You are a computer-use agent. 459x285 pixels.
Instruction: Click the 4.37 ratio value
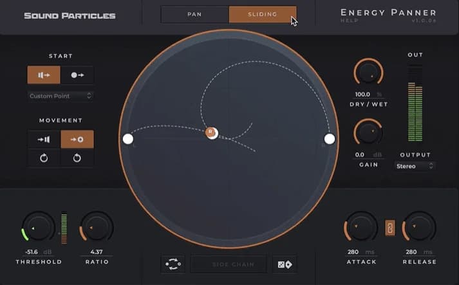pos(97,252)
